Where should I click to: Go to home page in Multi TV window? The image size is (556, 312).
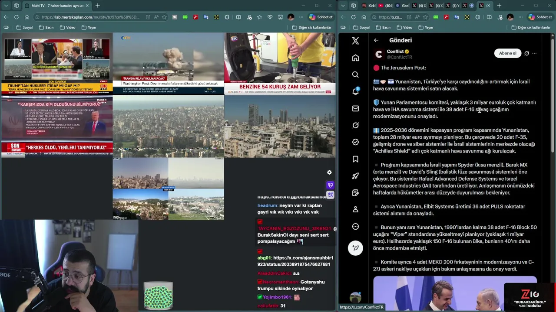coord(27,17)
